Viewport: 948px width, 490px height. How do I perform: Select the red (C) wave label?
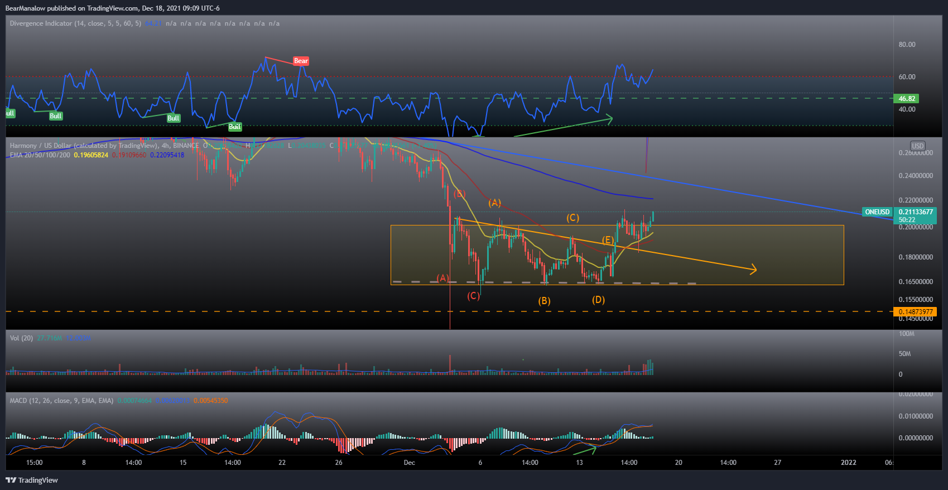click(x=473, y=296)
